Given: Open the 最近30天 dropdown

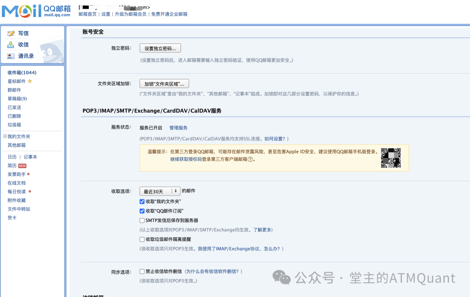Looking at the screenshot, I should point(160,191).
